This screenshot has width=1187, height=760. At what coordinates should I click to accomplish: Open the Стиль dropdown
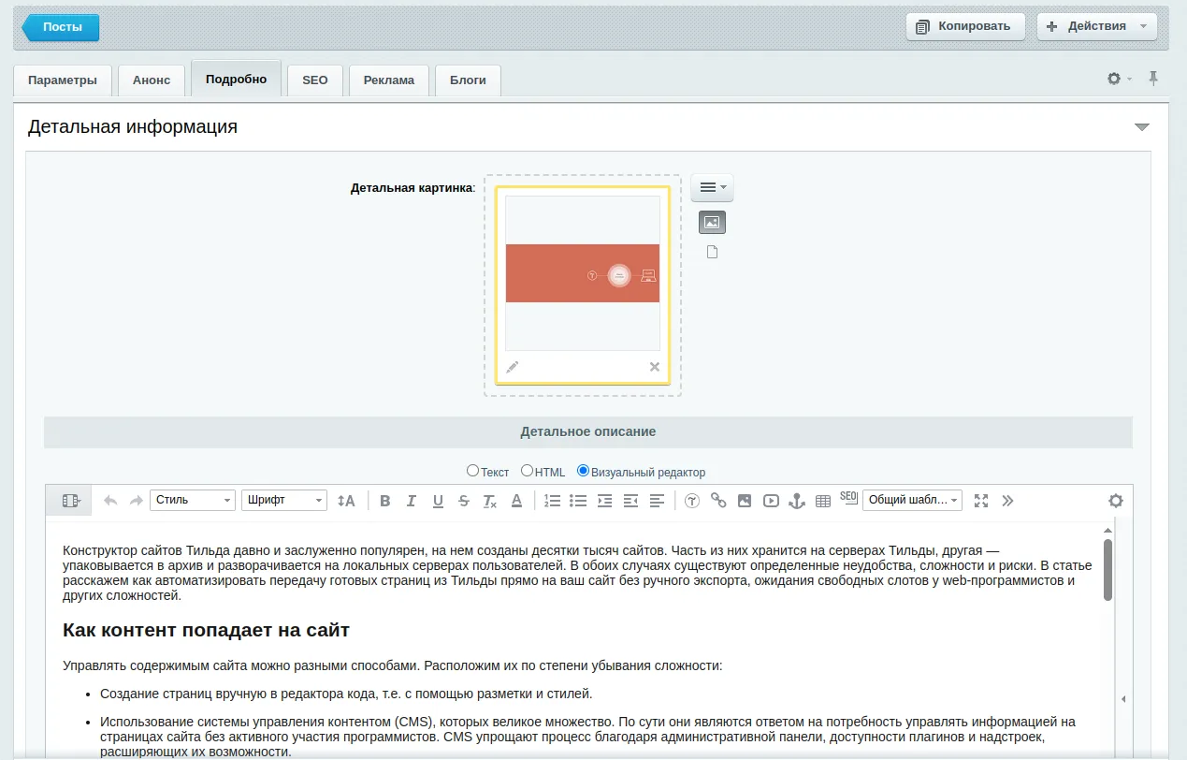click(x=192, y=501)
